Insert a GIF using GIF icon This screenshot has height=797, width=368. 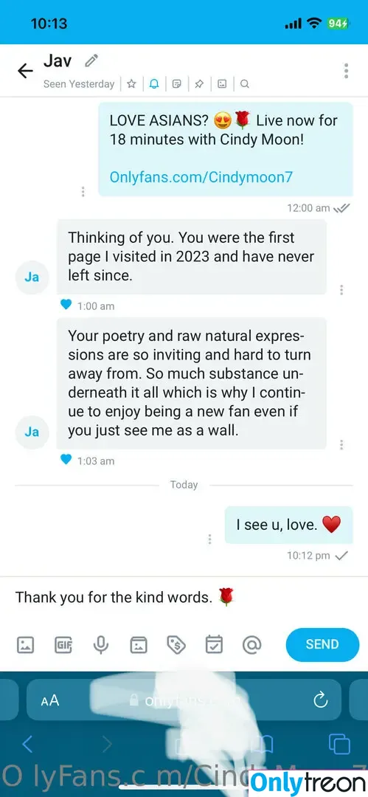63,645
